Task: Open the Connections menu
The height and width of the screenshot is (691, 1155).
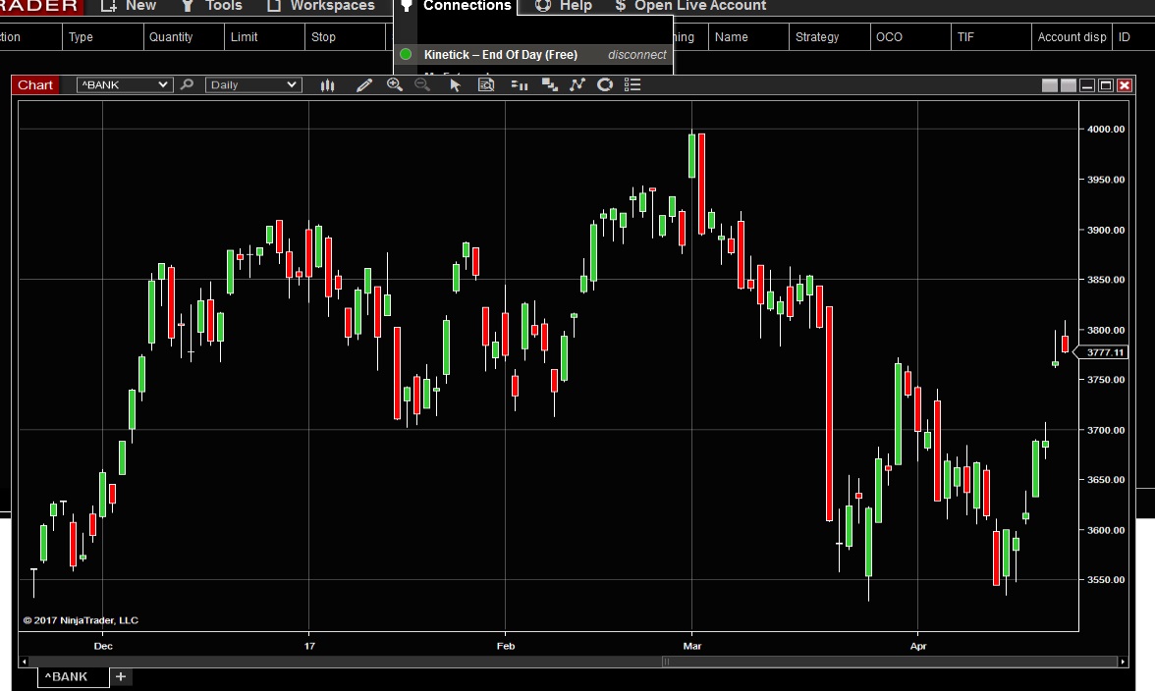Action: tap(456, 6)
